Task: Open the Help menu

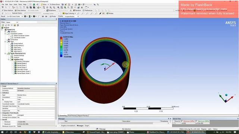Action: (25, 4)
